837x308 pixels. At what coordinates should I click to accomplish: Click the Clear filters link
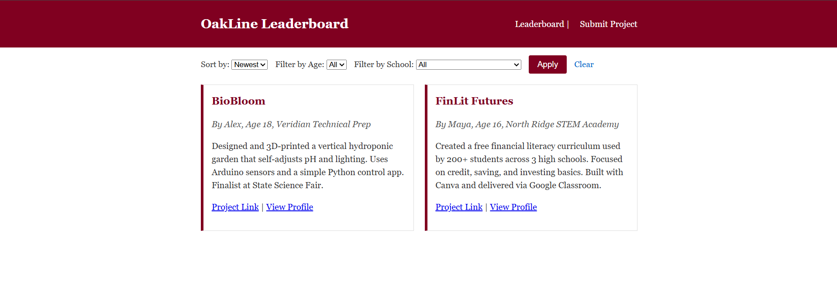point(584,64)
